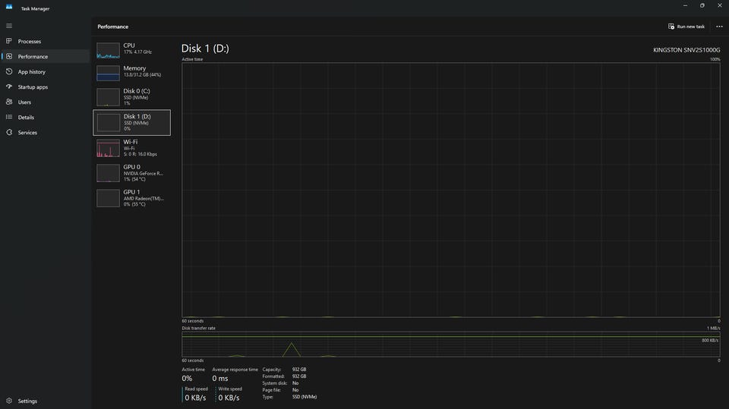Click the Task Manager app icon

click(x=9, y=7)
